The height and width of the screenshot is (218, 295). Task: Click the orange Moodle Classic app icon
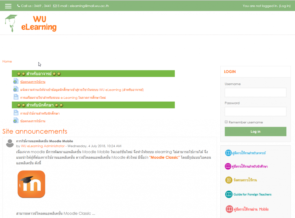pos(31,184)
